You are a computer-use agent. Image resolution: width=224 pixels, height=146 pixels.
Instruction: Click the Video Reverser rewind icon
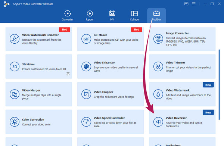[x=158, y=122]
